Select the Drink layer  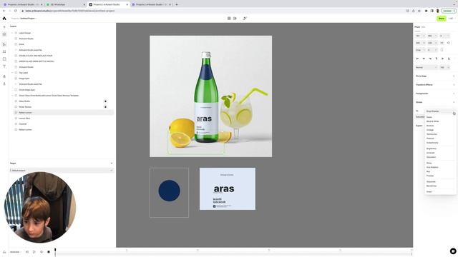coord(21,44)
